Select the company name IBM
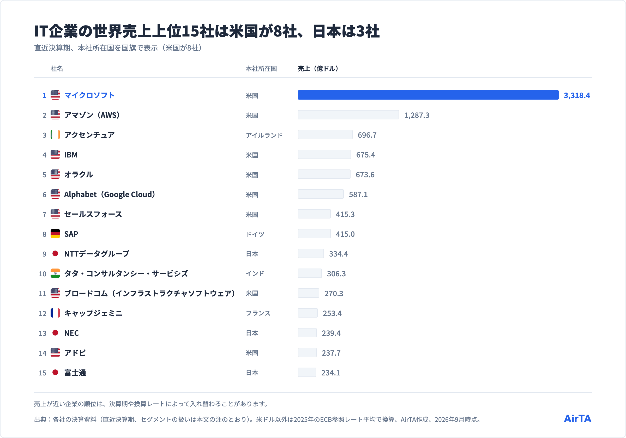 pos(71,155)
